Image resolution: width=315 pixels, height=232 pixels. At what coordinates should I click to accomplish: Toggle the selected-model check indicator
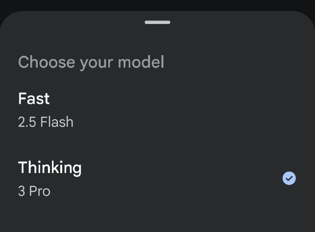pos(289,179)
